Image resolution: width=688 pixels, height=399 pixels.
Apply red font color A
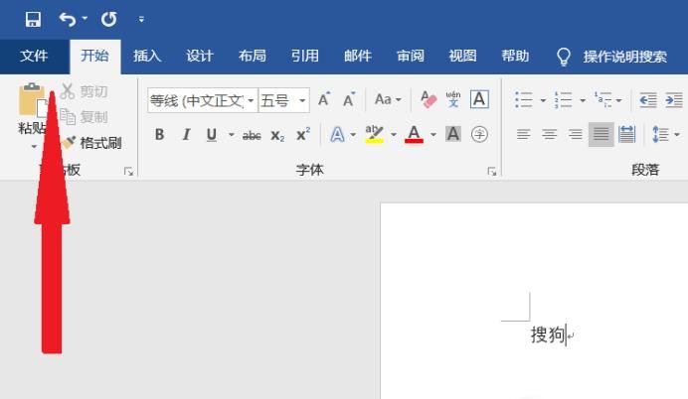pyautogui.click(x=414, y=134)
